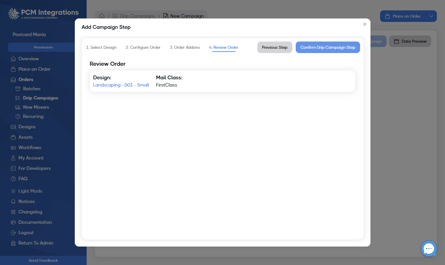Click Send Feedback at sidebar bottom
This screenshot has width=445, height=265.
click(x=43, y=260)
